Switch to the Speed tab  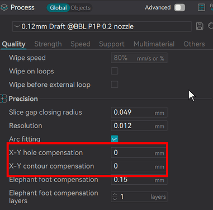81,44
